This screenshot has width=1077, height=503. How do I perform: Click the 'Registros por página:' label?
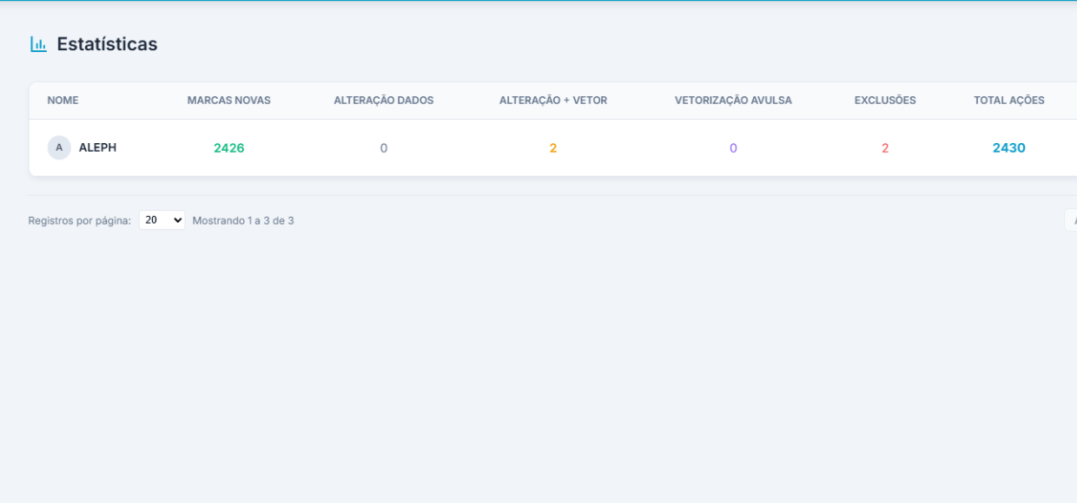80,221
